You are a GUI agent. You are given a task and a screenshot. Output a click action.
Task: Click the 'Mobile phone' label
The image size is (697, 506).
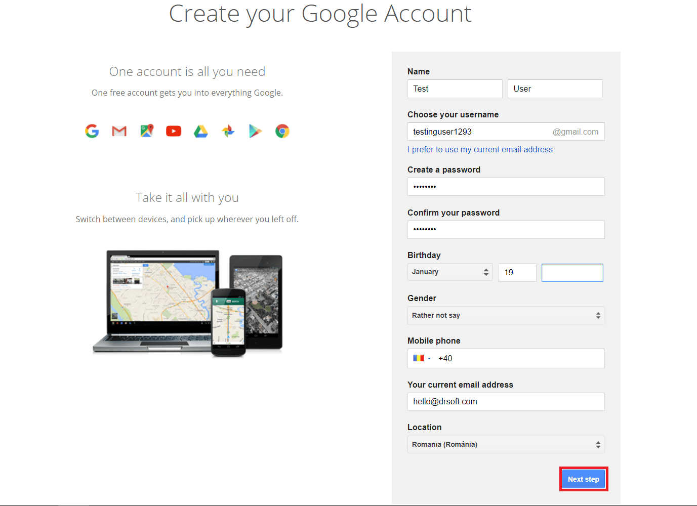point(434,341)
